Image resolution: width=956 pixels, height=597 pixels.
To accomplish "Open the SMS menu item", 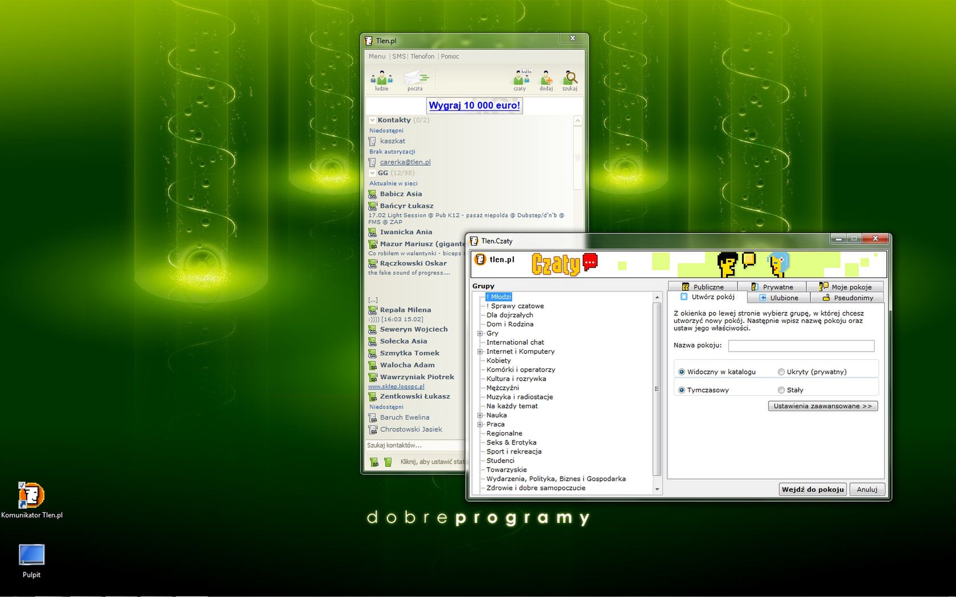I will pos(399,56).
